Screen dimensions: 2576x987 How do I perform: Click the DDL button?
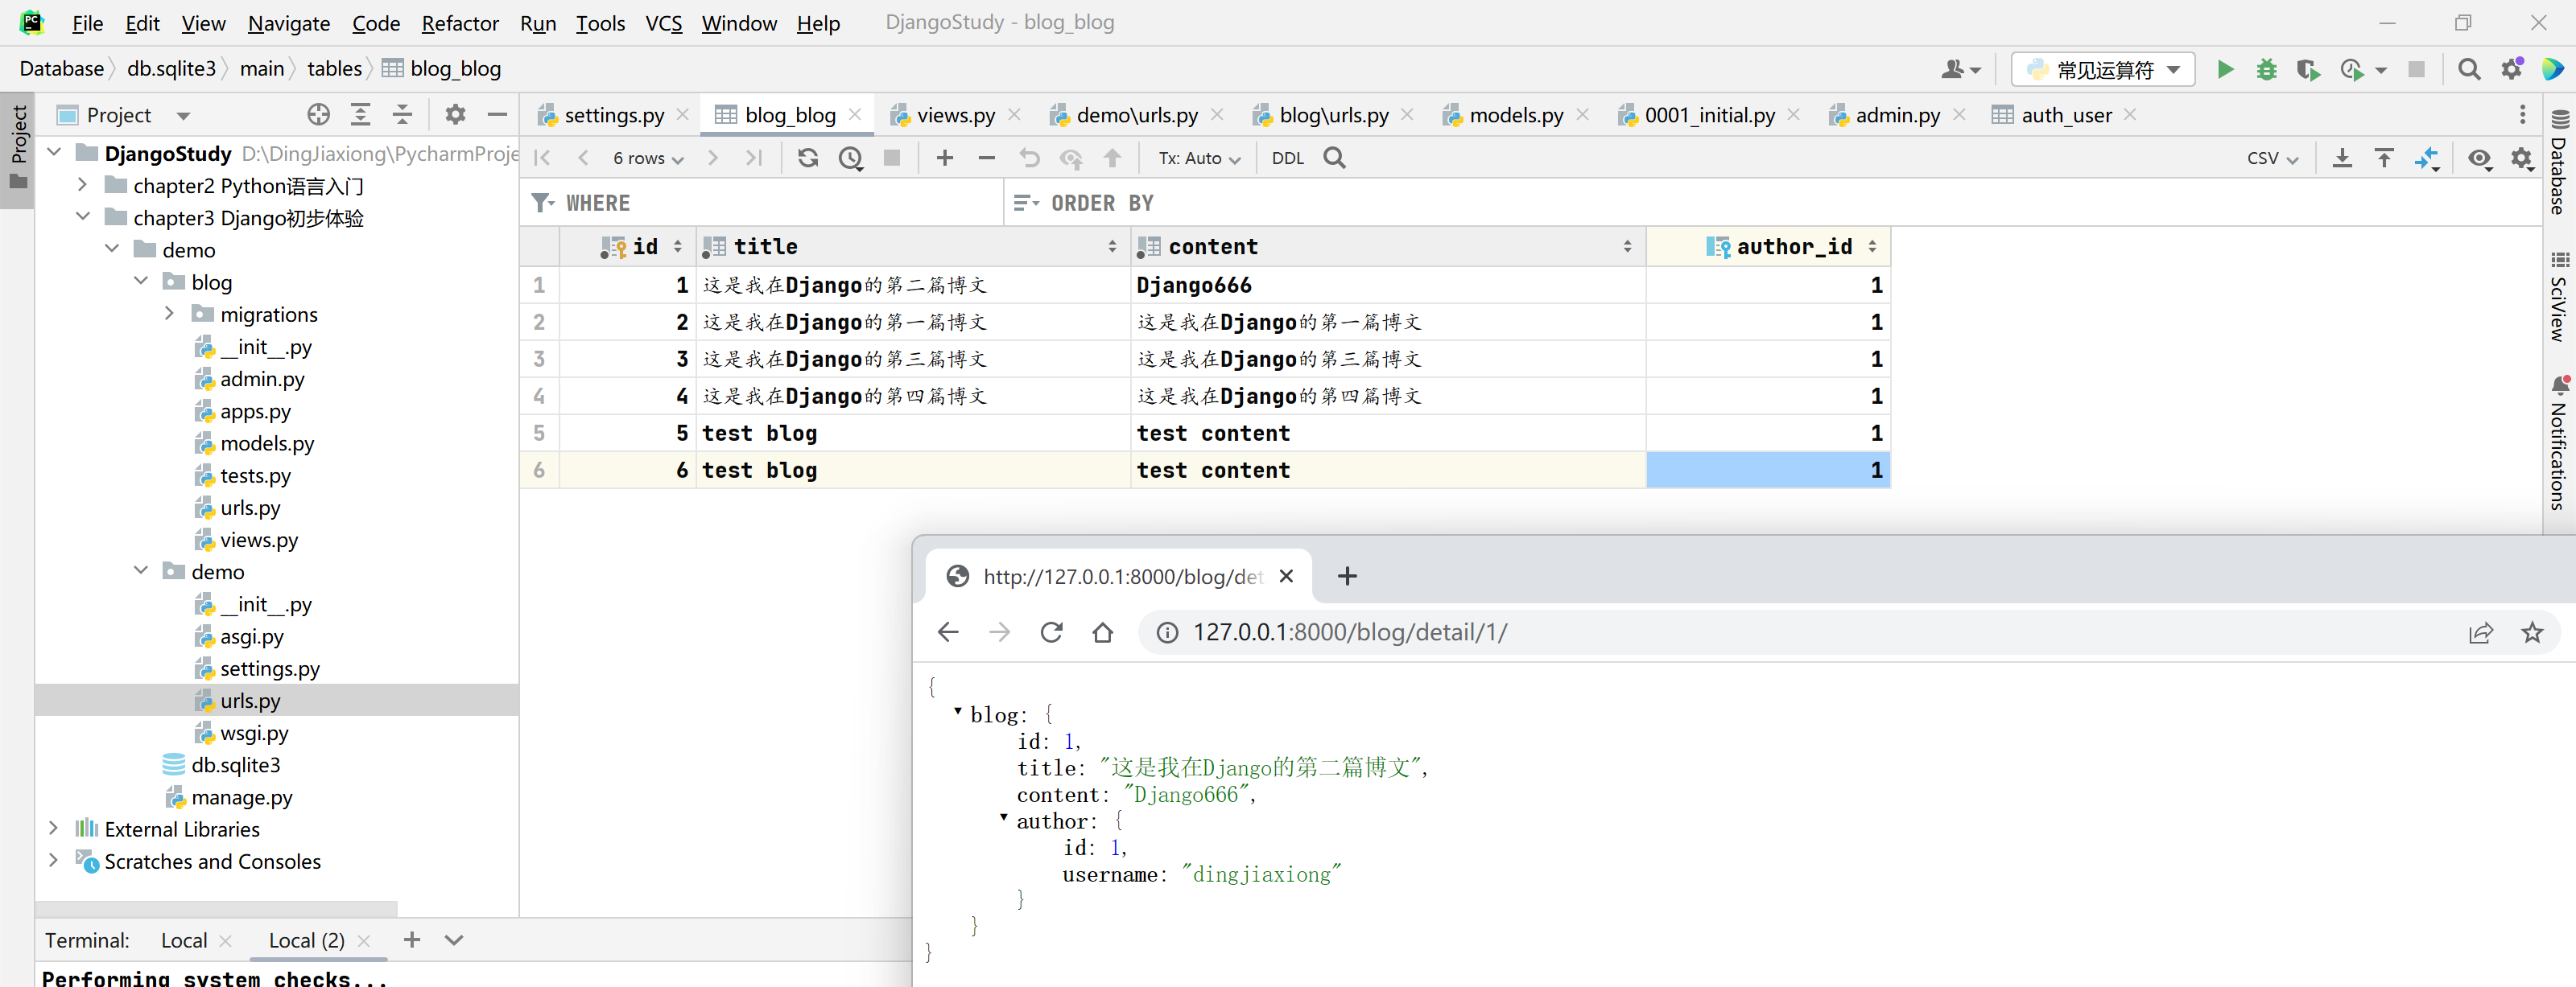pos(1288,158)
